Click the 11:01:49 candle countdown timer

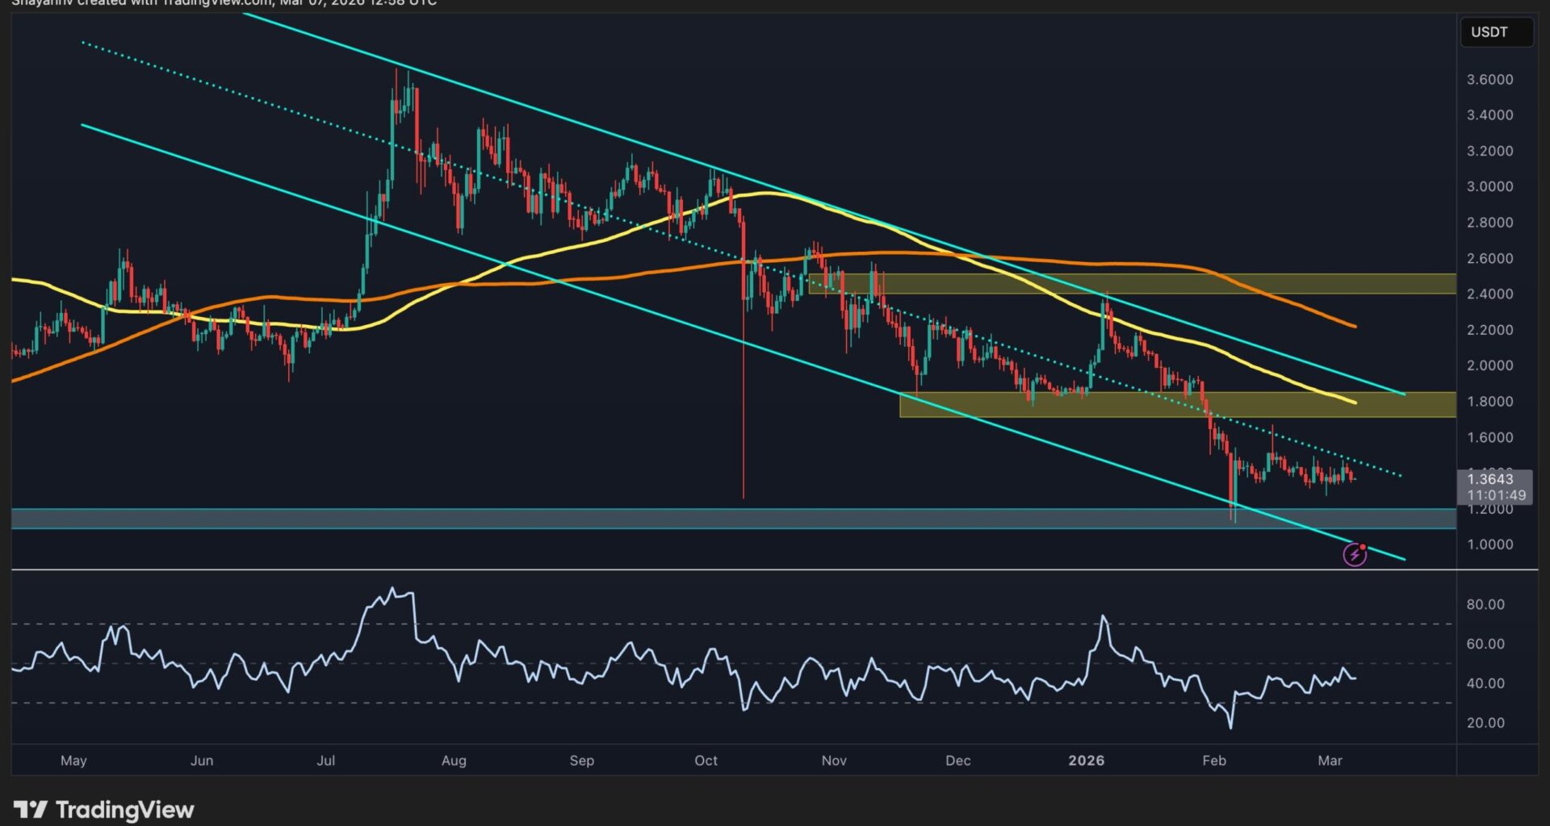(1496, 495)
